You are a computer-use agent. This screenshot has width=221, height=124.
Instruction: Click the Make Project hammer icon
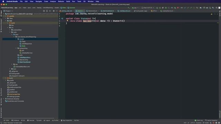(128, 8)
